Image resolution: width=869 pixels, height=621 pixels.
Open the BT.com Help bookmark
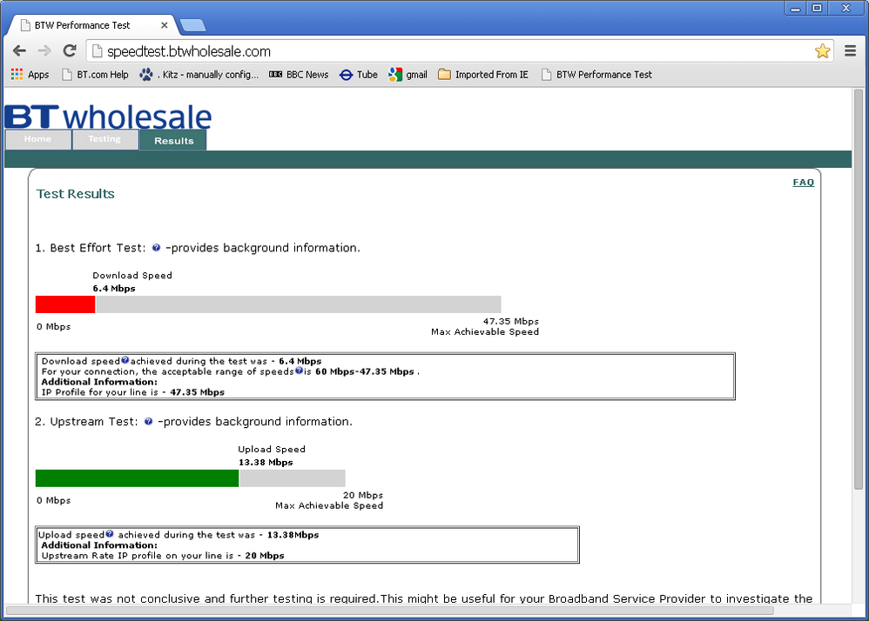click(95, 74)
